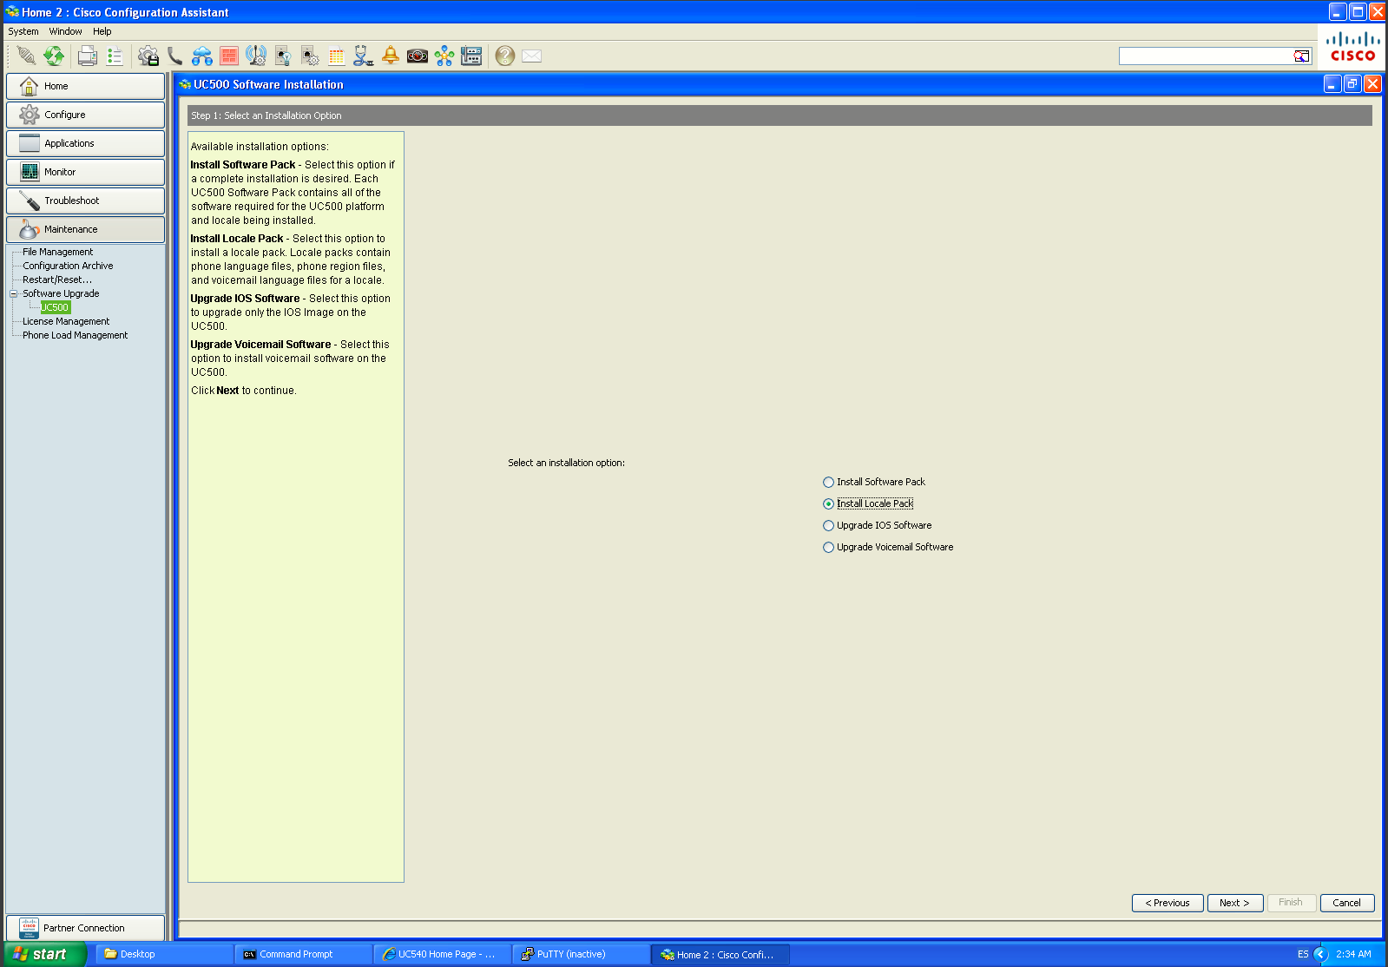
Task: Open the Help menu
Action: (x=102, y=31)
